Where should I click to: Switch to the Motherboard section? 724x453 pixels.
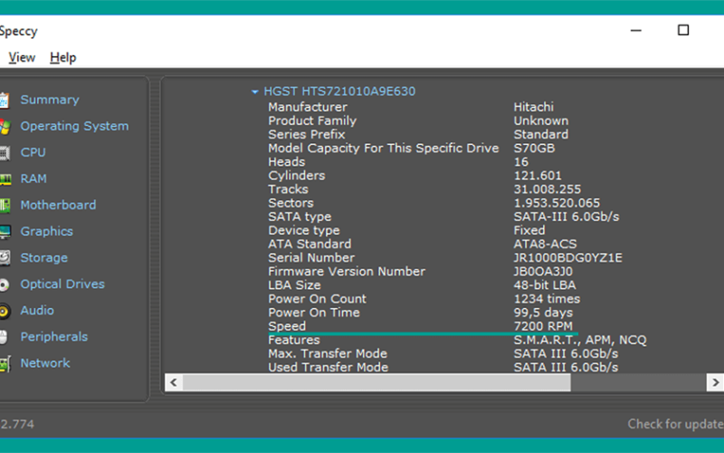(x=58, y=206)
